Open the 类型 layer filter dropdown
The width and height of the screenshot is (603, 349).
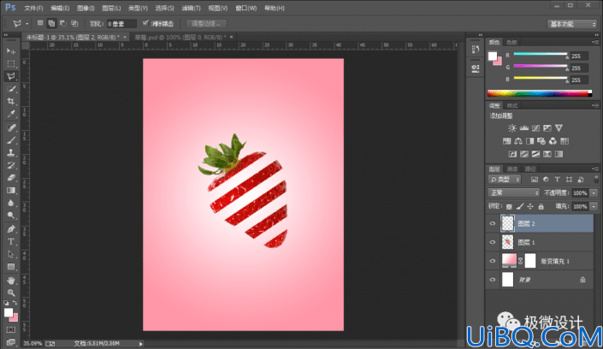point(505,180)
